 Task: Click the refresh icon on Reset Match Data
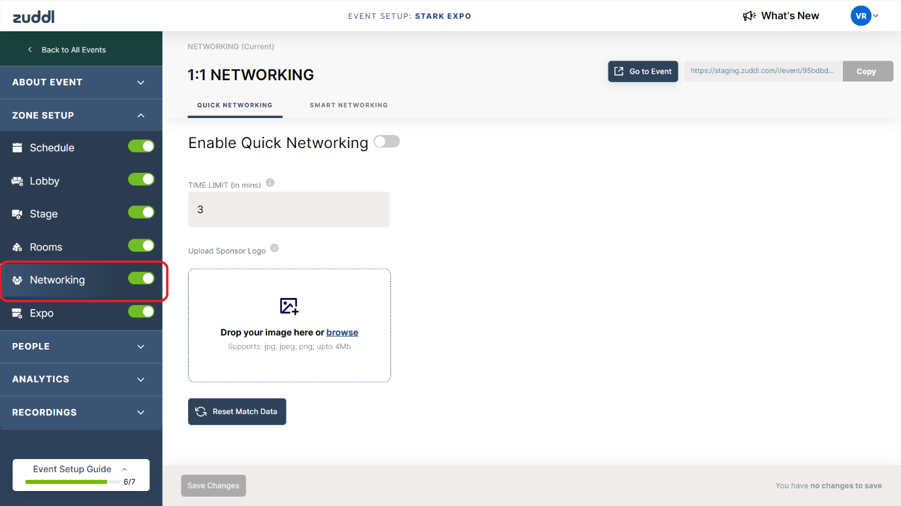pos(201,411)
